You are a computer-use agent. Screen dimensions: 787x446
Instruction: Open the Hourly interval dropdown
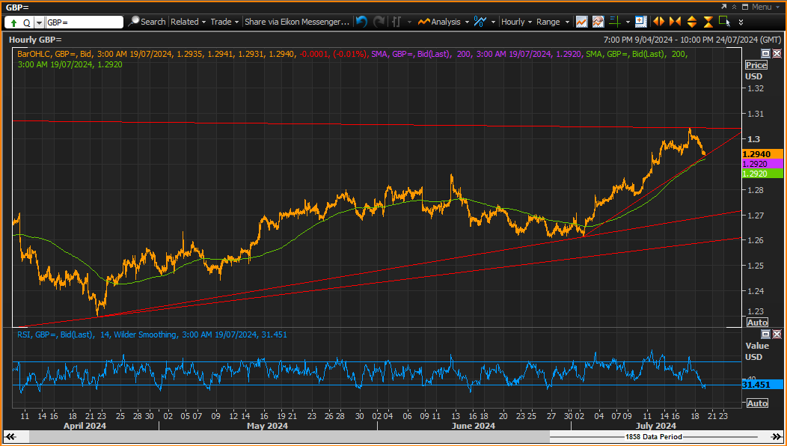click(x=516, y=22)
